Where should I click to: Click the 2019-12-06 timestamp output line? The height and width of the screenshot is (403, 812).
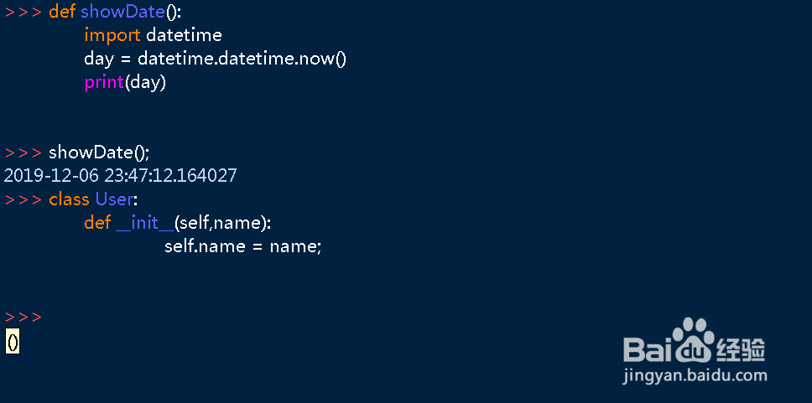click(x=121, y=176)
